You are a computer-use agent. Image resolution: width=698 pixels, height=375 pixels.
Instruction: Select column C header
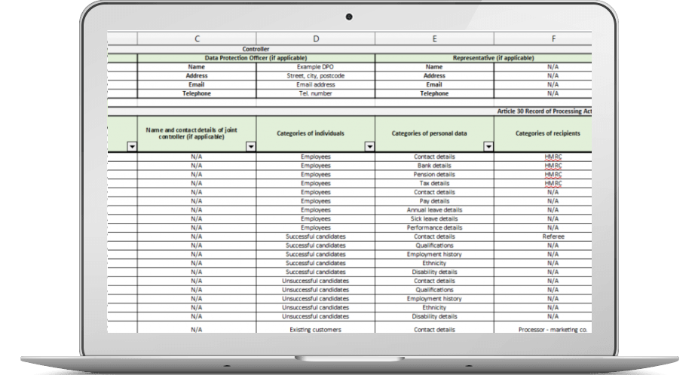(197, 38)
